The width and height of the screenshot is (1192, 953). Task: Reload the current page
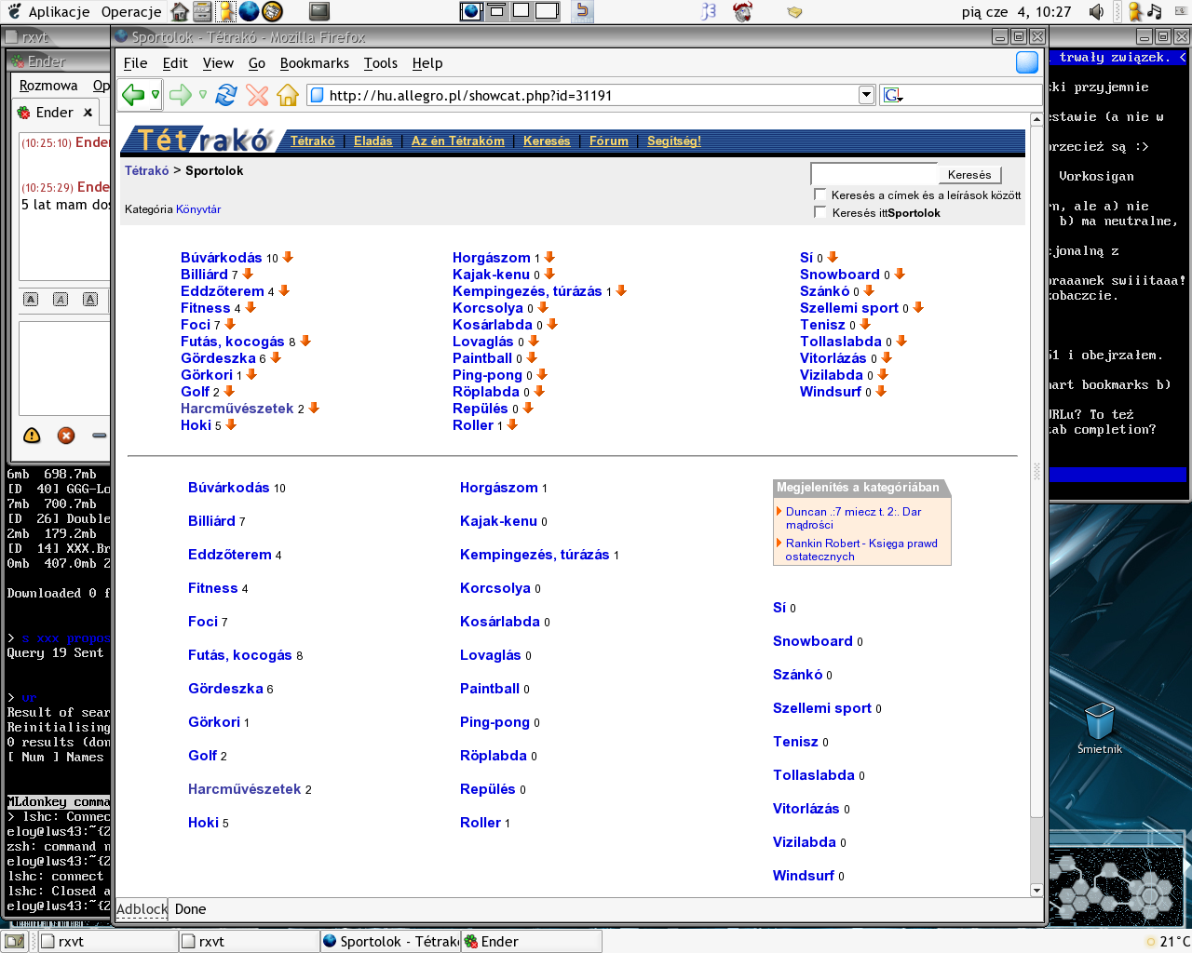pos(226,95)
